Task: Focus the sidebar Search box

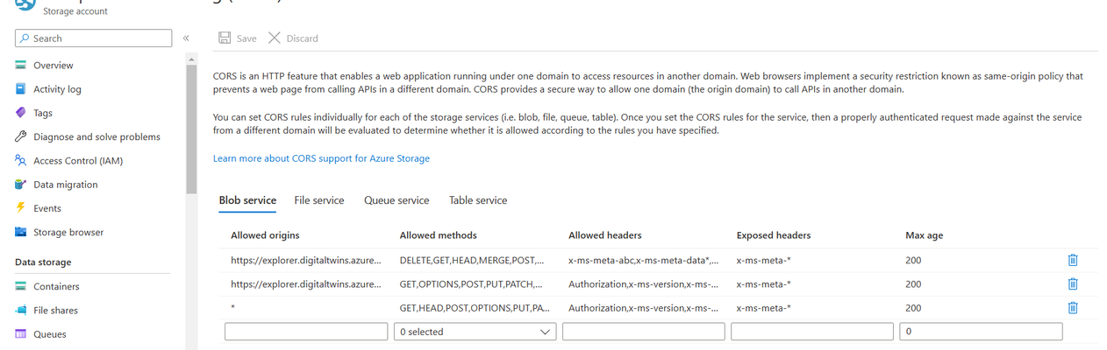Action: [94, 38]
